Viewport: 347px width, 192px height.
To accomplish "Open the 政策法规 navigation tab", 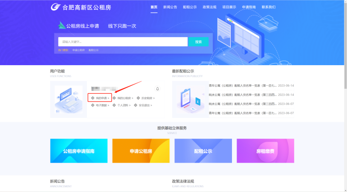I will (x=209, y=7).
